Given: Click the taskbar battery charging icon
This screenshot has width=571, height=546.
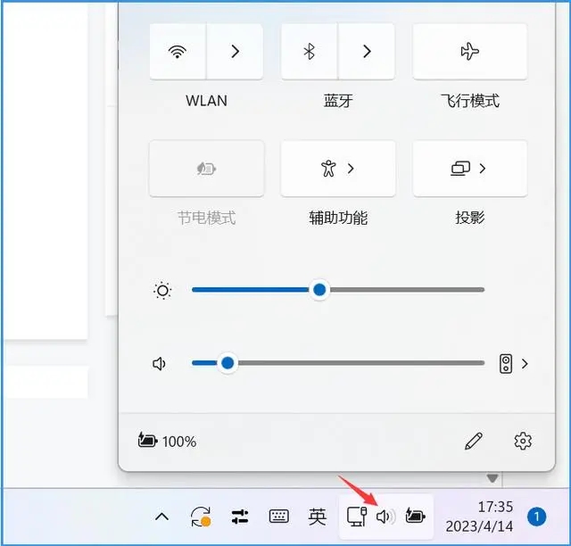Looking at the screenshot, I should [415, 517].
